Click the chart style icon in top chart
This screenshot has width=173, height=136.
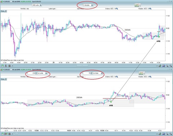pyautogui.click(x=137, y=5)
